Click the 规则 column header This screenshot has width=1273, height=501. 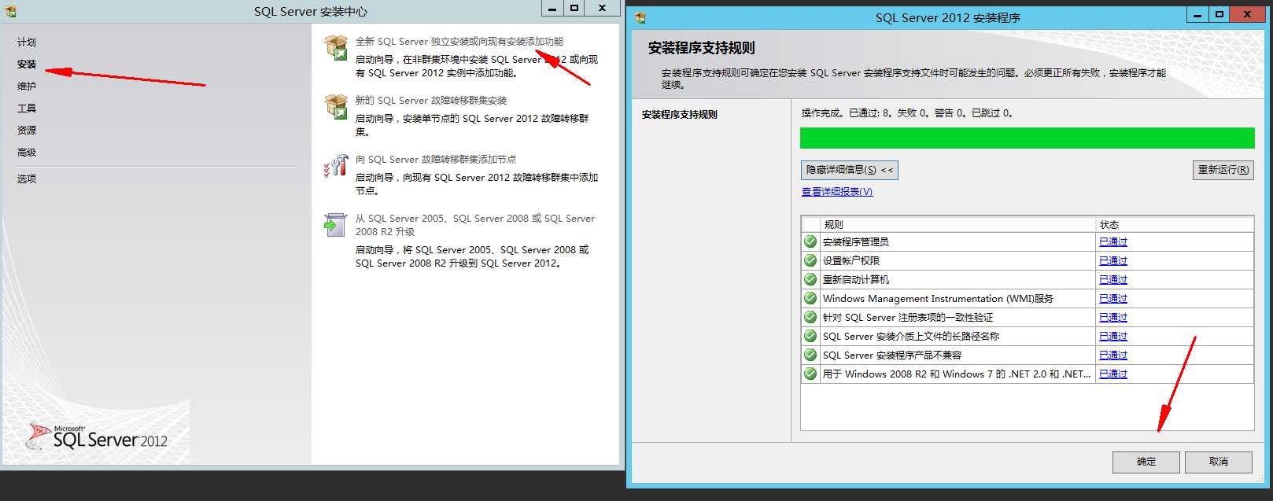tap(958, 224)
